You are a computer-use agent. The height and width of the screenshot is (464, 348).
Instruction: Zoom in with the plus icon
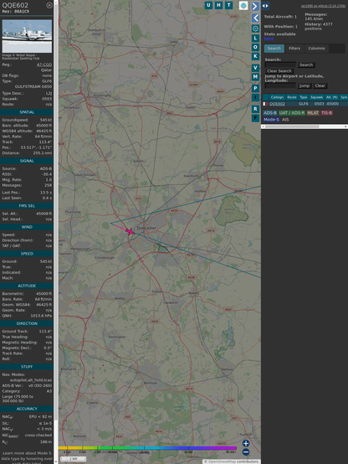[246, 443]
